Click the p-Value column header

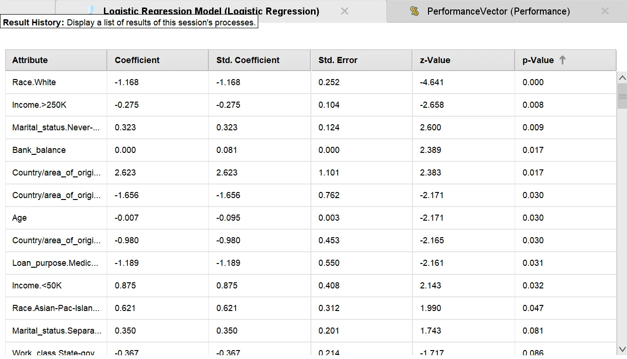pos(565,60)
